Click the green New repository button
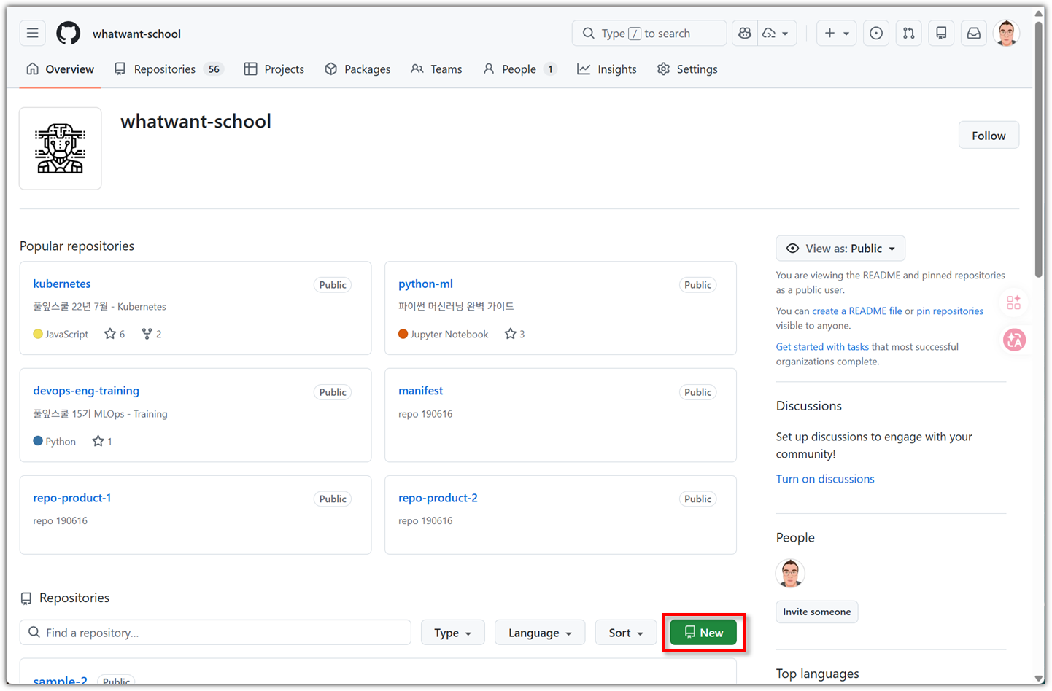Image resolution: width=1052 pixels, height=691 pixels. tap(703, 633)
